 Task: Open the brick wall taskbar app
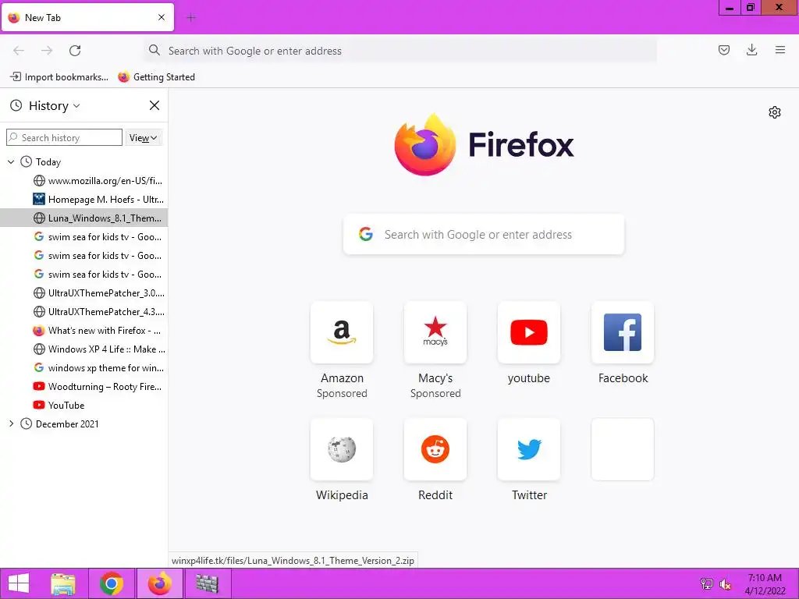(x=208, y=583)
